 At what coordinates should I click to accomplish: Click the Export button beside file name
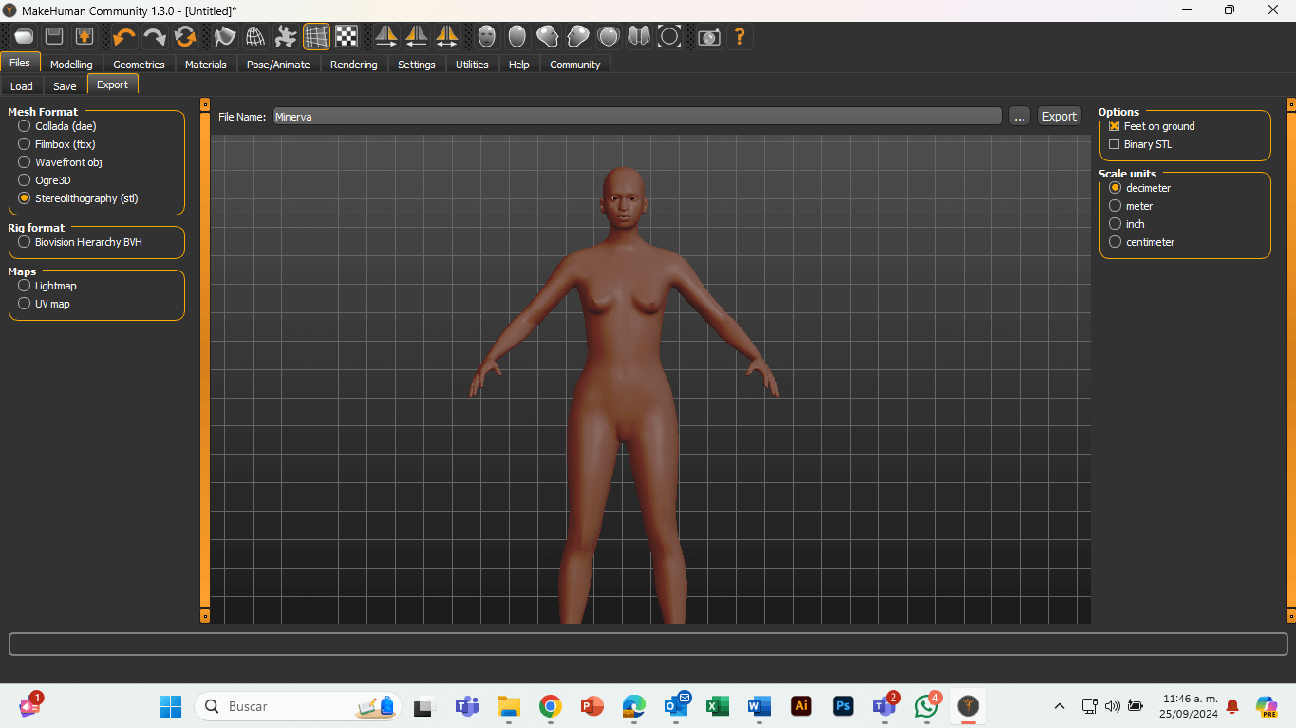pos(1060,116)
